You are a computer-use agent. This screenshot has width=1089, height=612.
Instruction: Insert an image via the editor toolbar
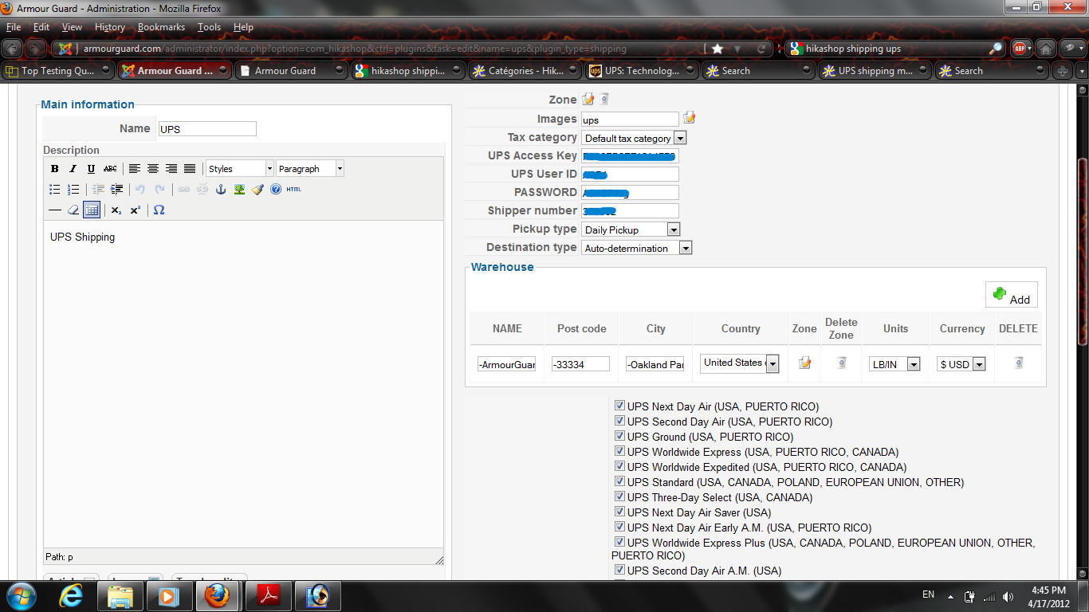tap(239, 190)
